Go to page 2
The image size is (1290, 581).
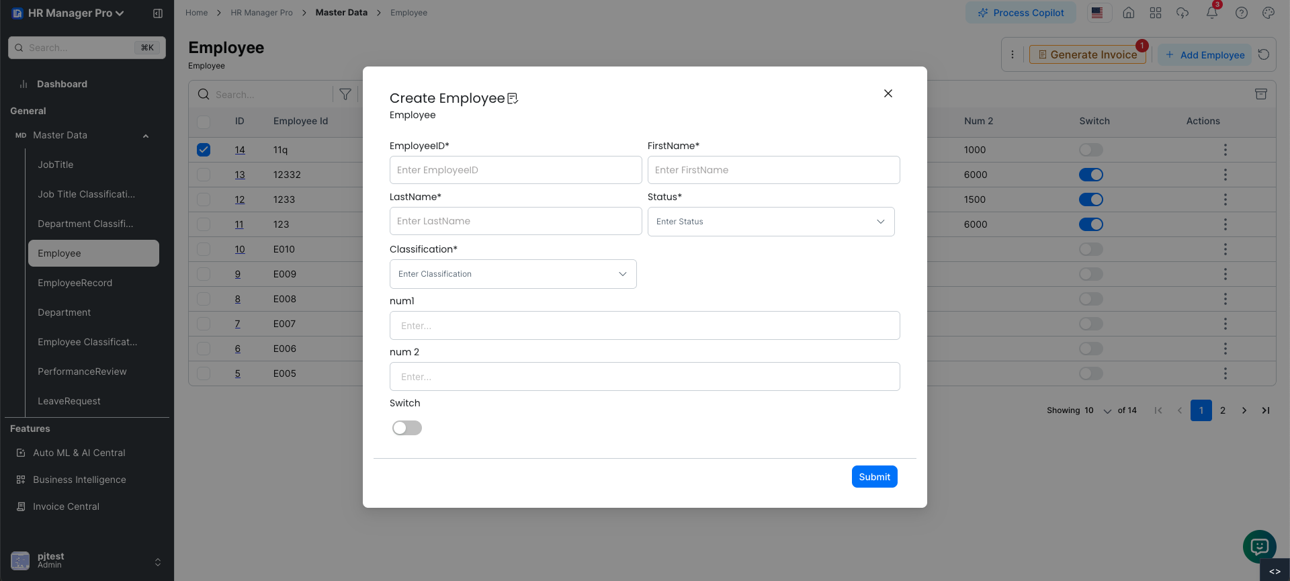point(1223,410)
